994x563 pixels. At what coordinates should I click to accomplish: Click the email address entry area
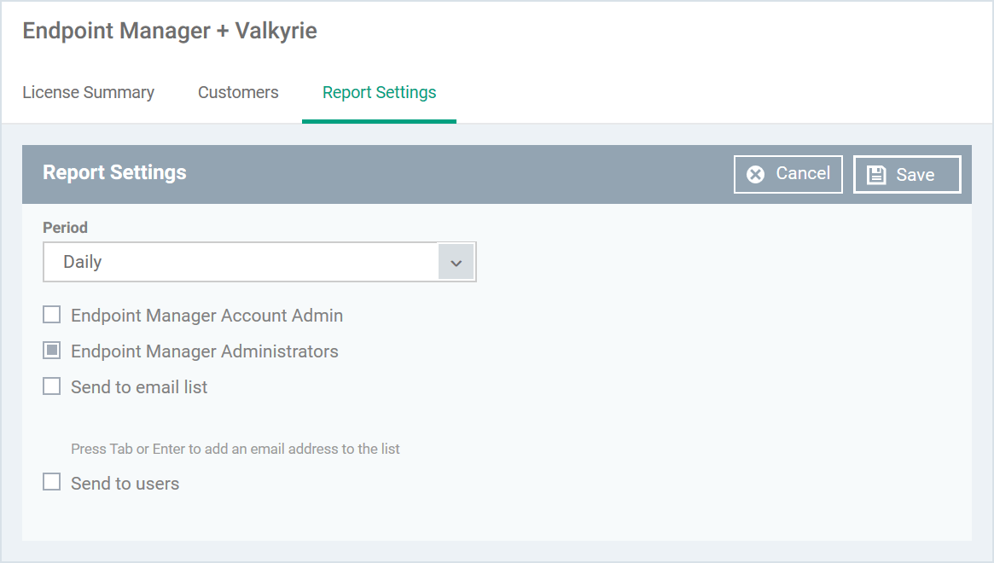point(235,422)
